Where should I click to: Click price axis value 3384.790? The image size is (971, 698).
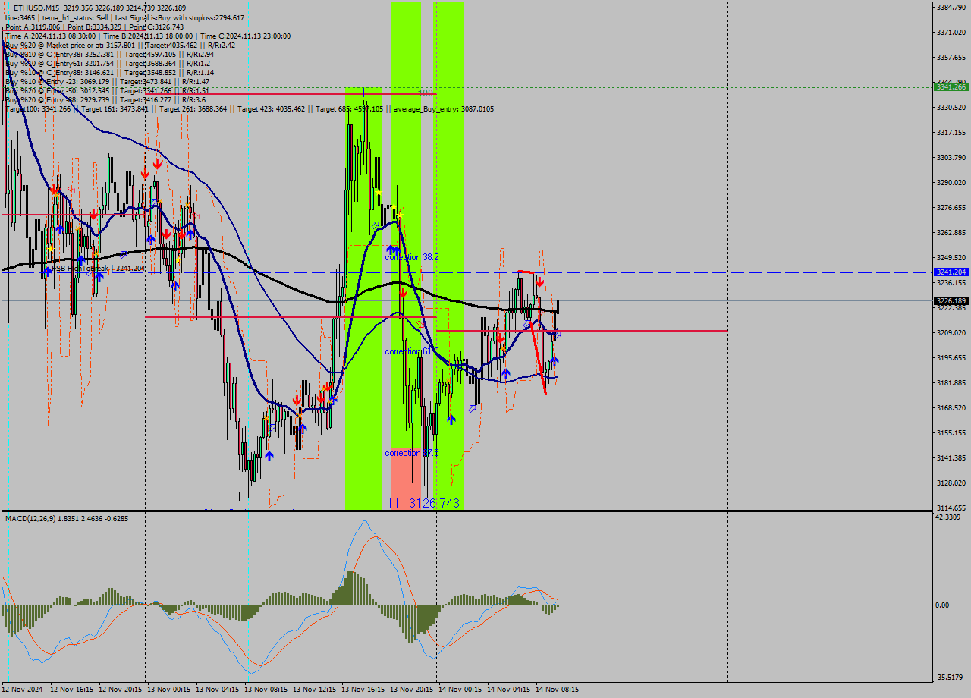coord(951,7)
